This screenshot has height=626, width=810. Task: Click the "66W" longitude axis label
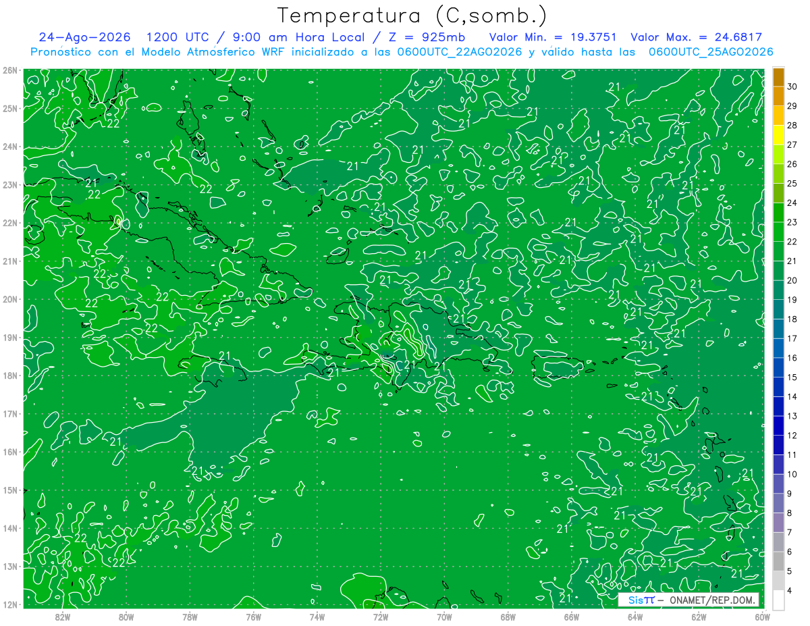pos(571,617)
